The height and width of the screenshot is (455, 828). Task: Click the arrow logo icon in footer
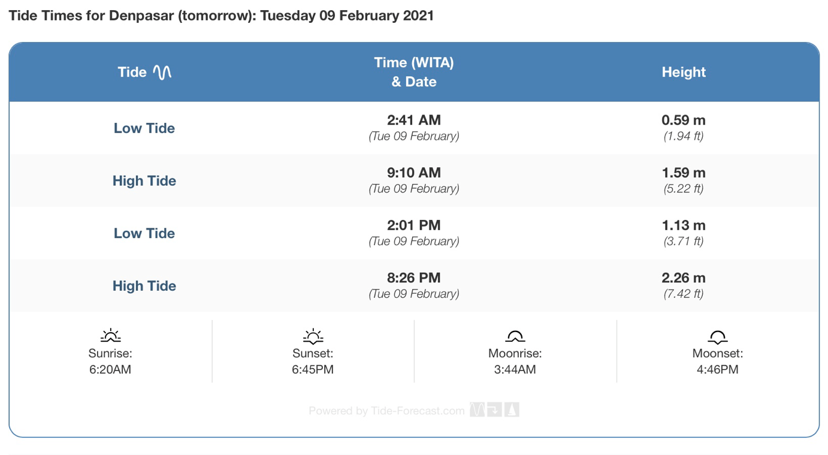click(494, 410)
